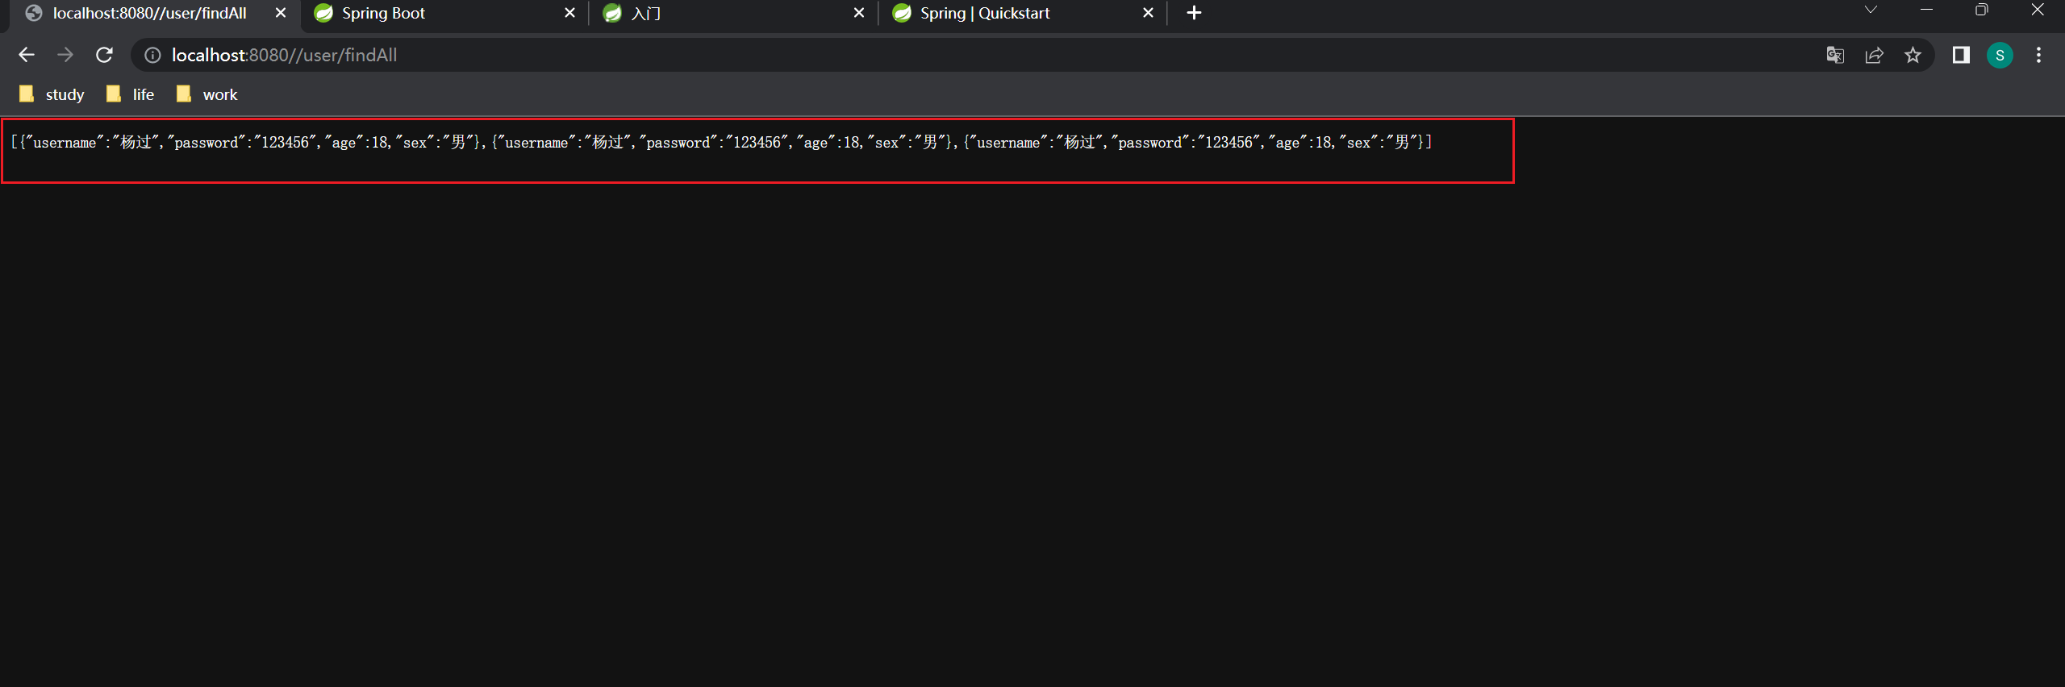2065x687 pixels.
Task: Switch to Spring | Quickstart tab
Action: pos(1023,14)
